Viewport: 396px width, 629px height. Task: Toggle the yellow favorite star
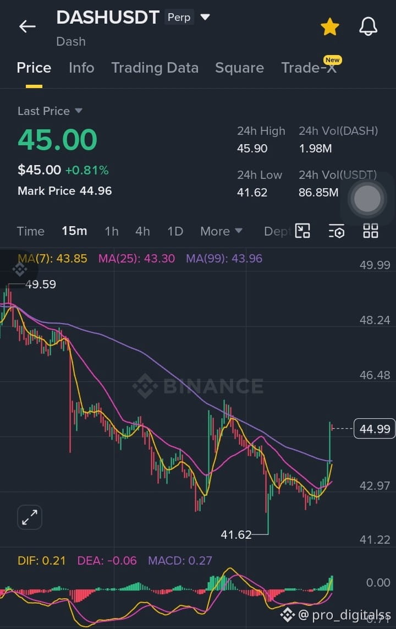330,27
